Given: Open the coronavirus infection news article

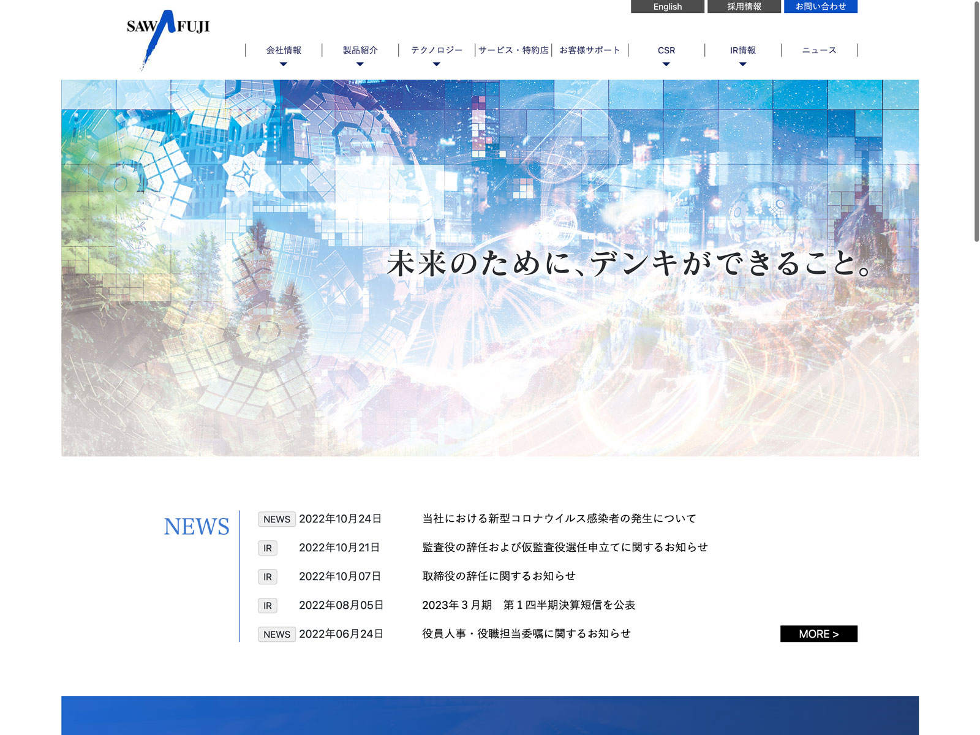Looking at the screenshot, I should pyautogui.click(x=559, y=519).
